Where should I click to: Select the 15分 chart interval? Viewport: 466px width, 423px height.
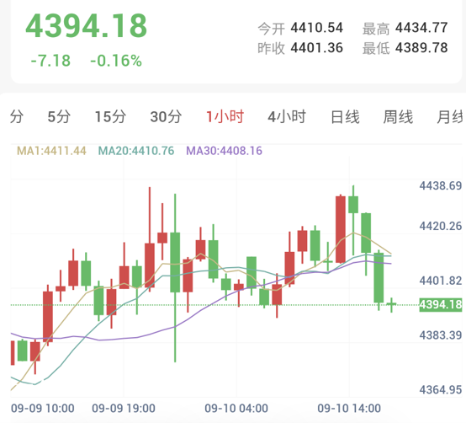coord(110,116)
